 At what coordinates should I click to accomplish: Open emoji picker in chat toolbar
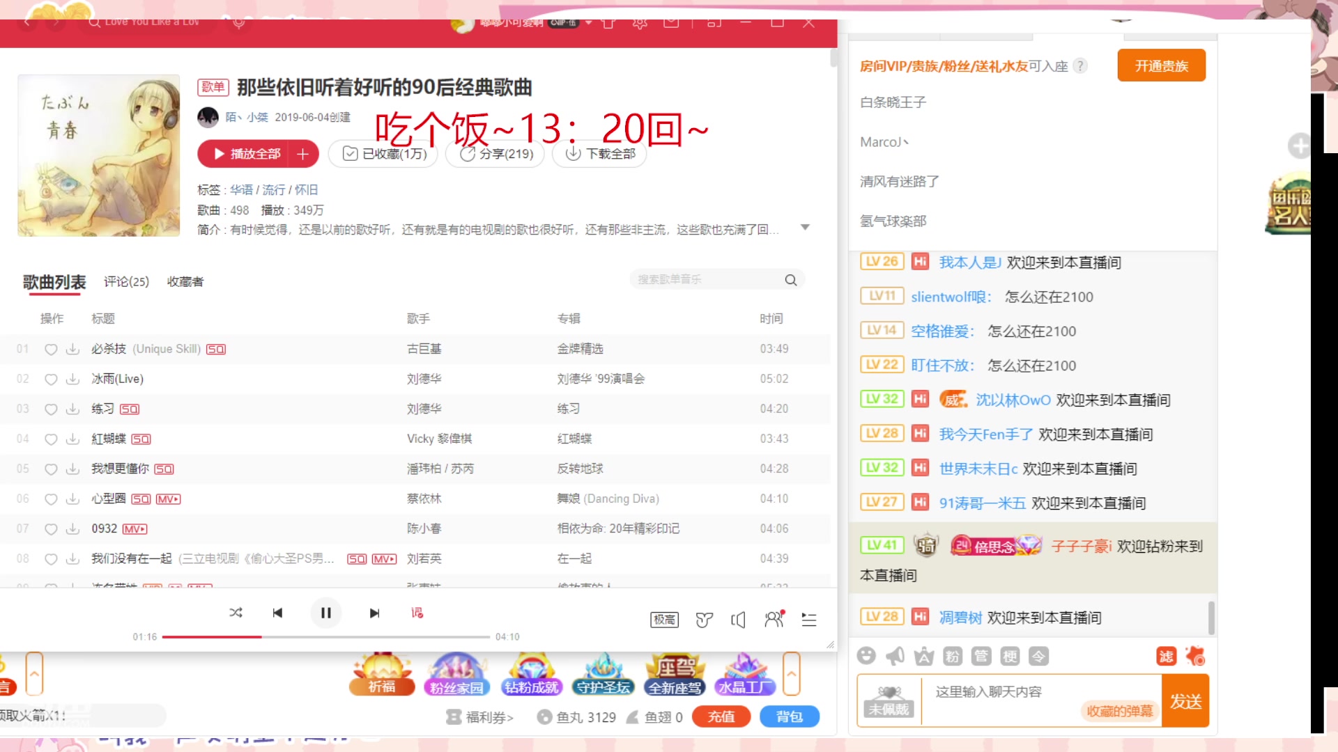pos(866,656)
